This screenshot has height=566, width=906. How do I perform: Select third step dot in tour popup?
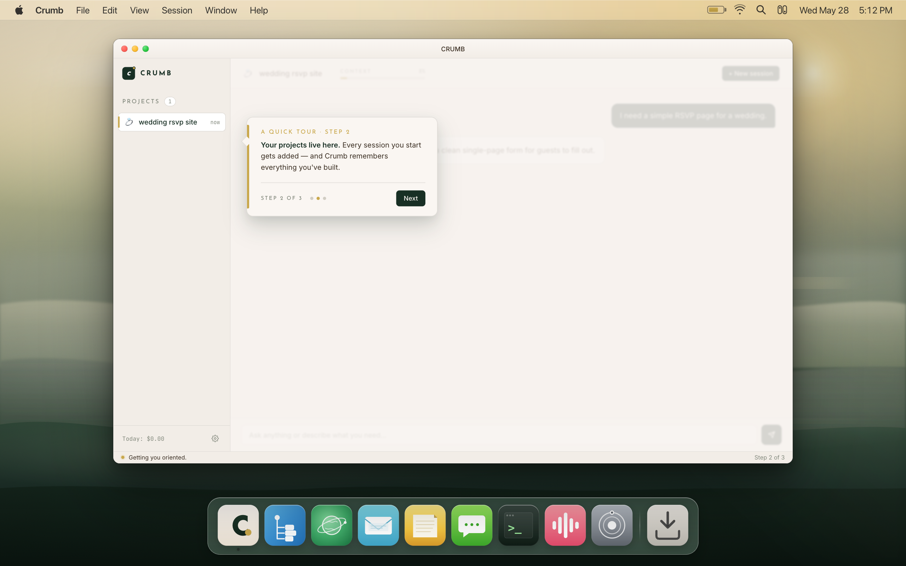tap(325, 198)
